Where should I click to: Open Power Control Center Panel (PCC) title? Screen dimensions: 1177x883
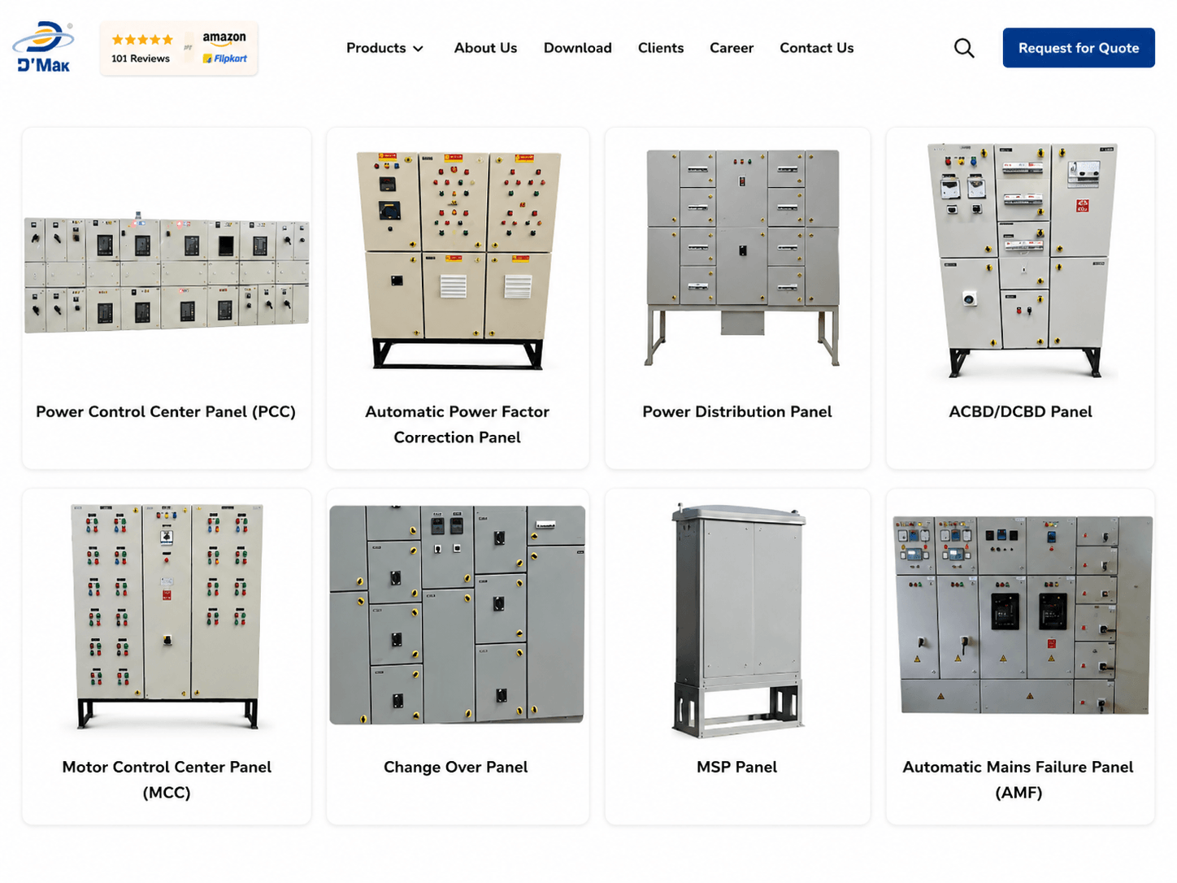pyautogui.click(x=166, y=411)
